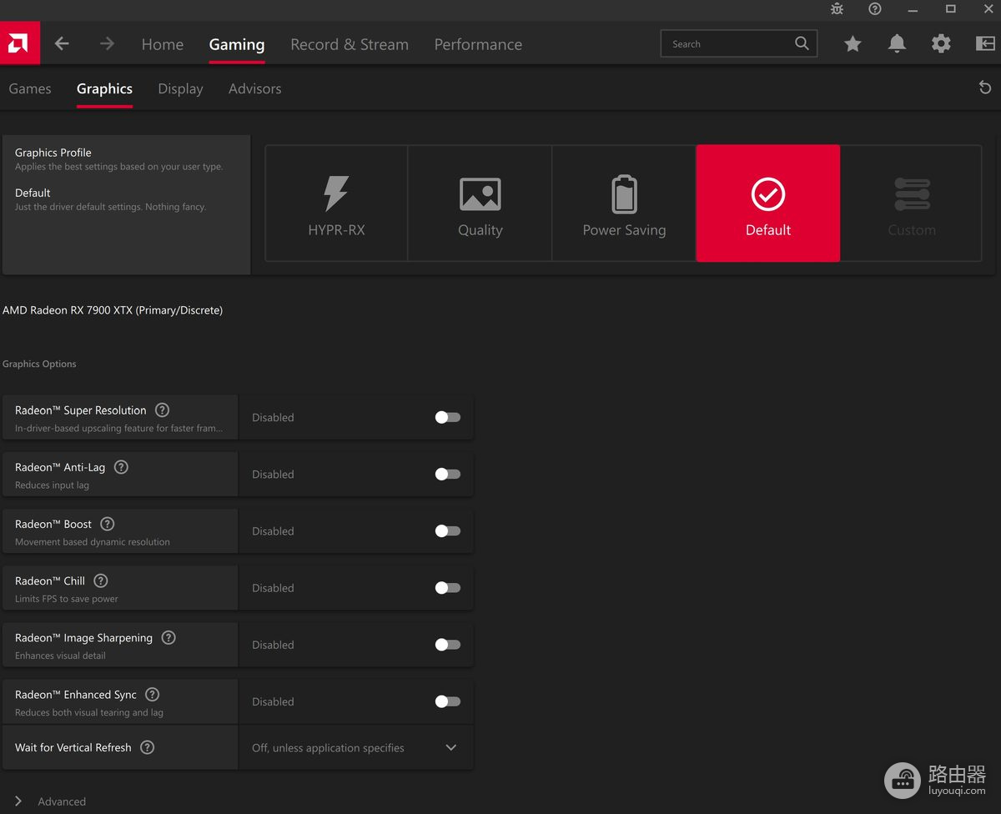Show help for Radeon Boost
The image size is (1001, 814).
107,524
